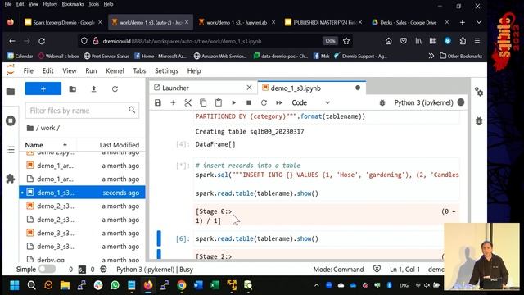524x295 pixels.
Task: Open the file browser sidebar folder icon
Action: click(11, 91)
